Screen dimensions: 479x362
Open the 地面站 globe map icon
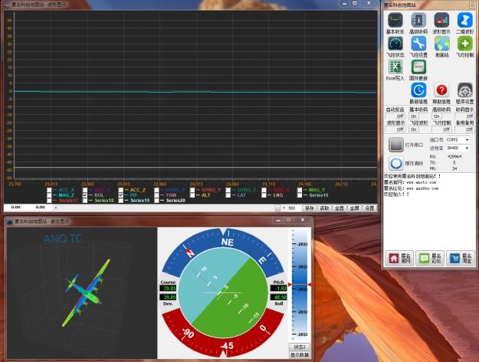coord(441,44)
